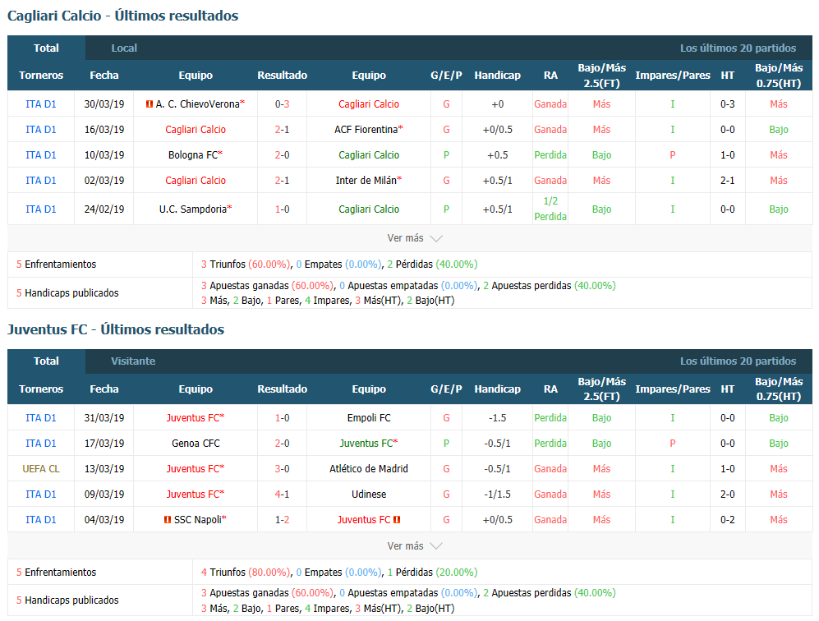This screenshot has width=819, height=621.
Task: Select Total tab in Cagliari Calcio section
Action: [46, 48]
